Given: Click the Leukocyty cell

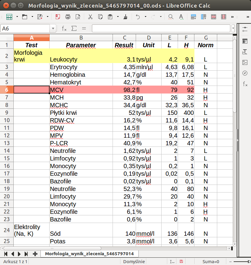Looking at the screenshot, I should pyautogui.click(x=81, y=56).
